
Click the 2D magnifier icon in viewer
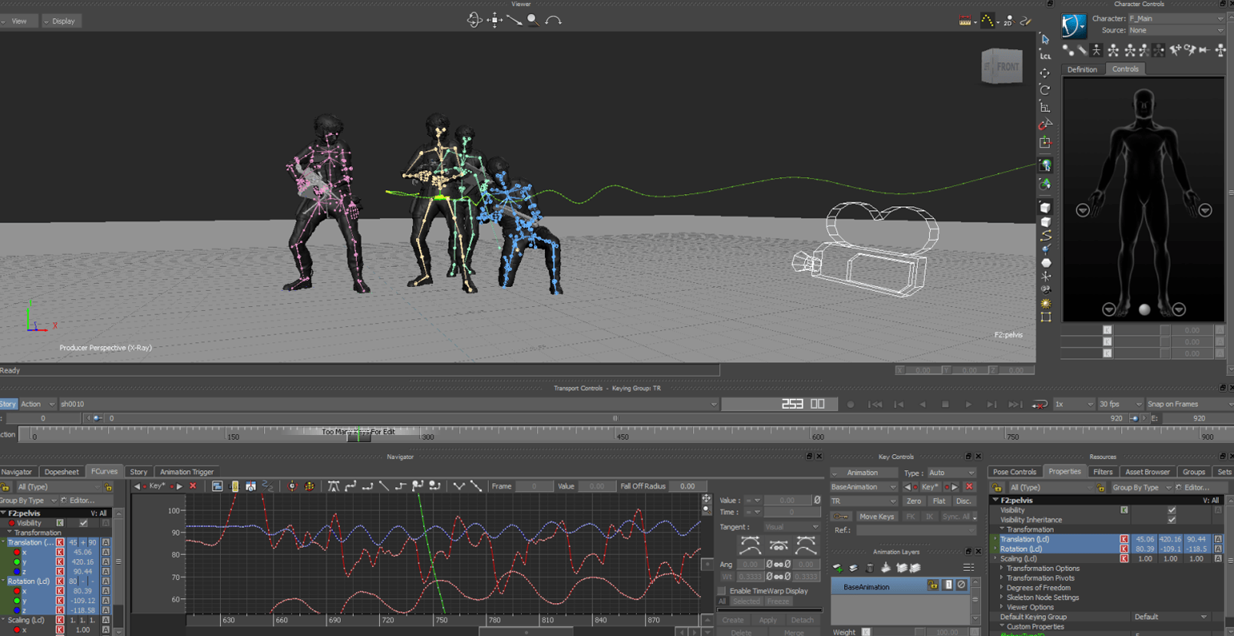1008,21
